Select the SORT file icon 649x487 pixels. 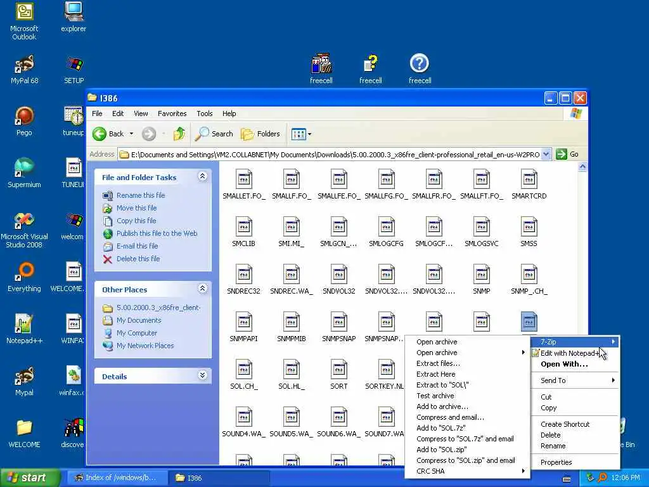[338, 370]
